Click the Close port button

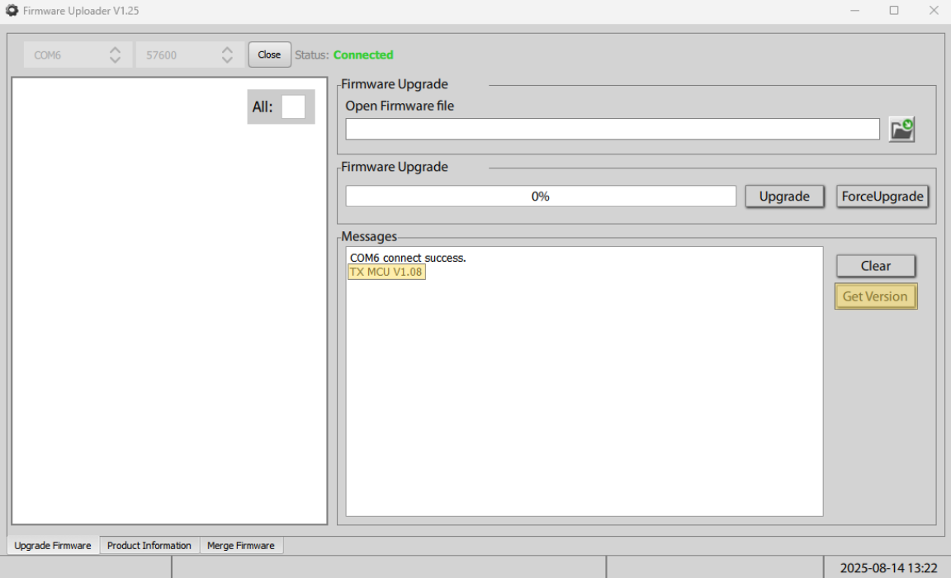pos(269,54)
